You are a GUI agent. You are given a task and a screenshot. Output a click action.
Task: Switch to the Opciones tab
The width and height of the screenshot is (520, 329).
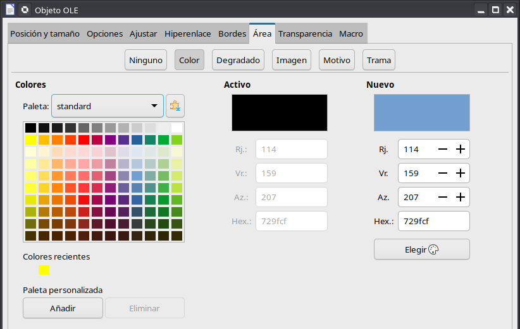point(105,33)
